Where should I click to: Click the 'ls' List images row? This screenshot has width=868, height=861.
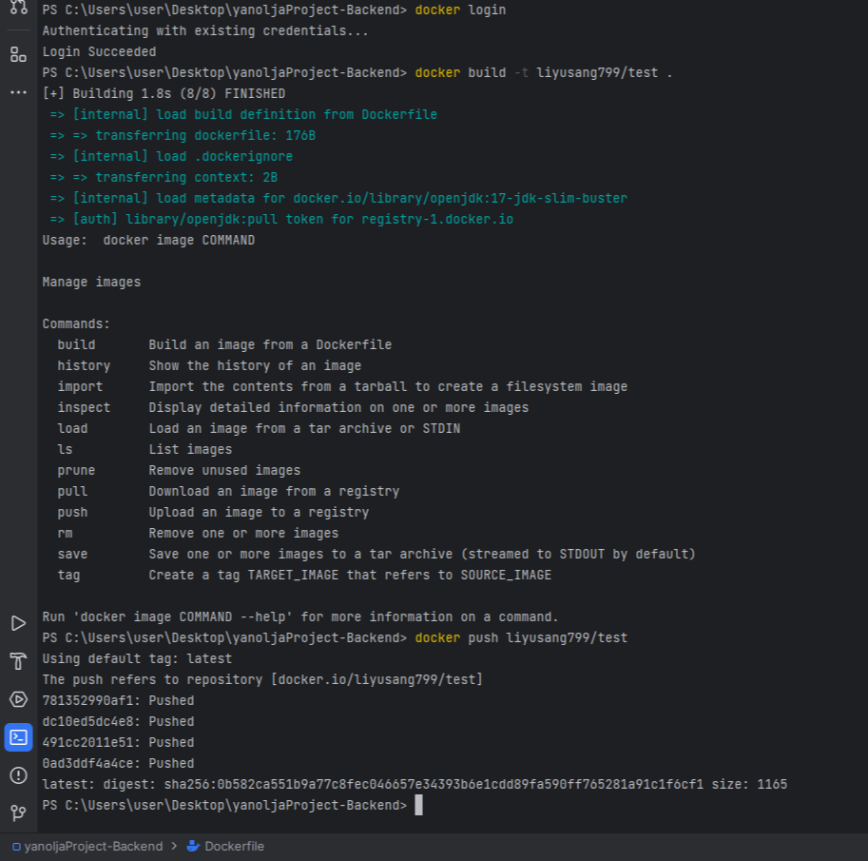pyautogui.click(x=145, y=449)
